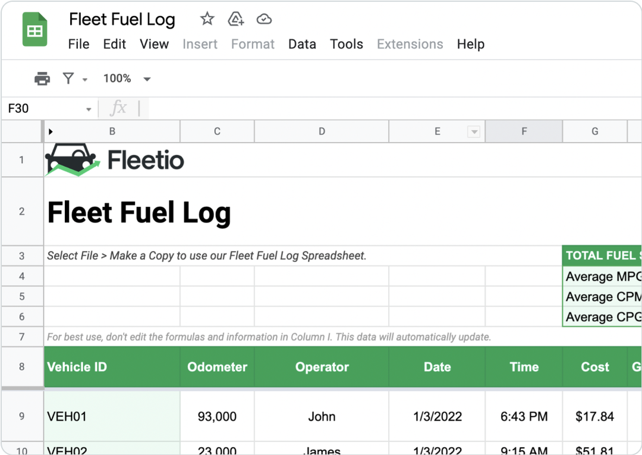The height and width of the screenshot is (455, 642).
Task: Select column G header
Action: (x=594, y=131)
